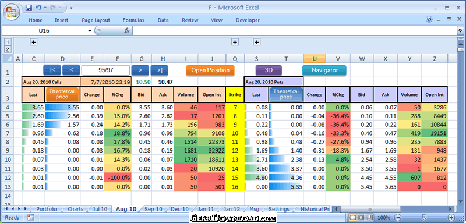Switch to the Msg sheet tab

[x=254, y=209]
